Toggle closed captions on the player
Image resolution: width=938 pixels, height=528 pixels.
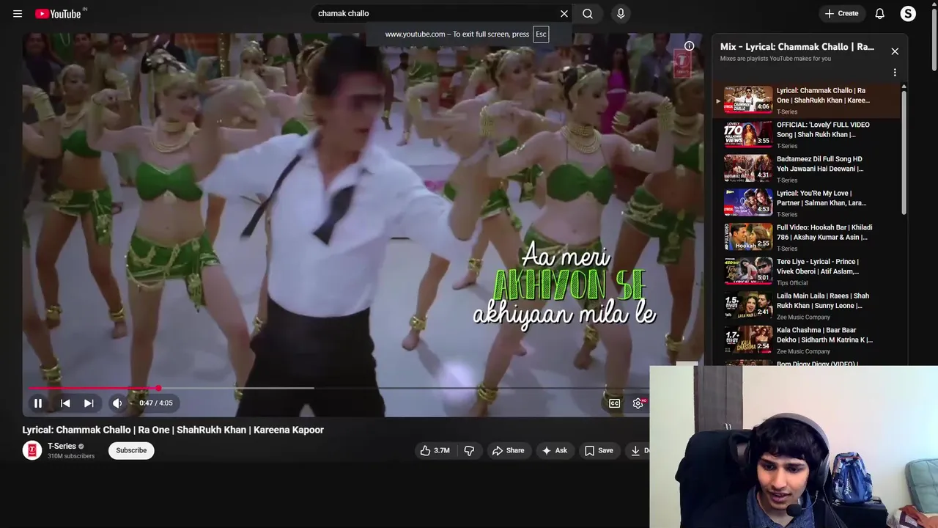tap(614, 403)
